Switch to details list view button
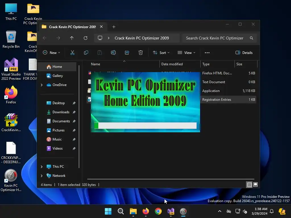Screen dimensions: 291x218 click(x=249, y=185)
